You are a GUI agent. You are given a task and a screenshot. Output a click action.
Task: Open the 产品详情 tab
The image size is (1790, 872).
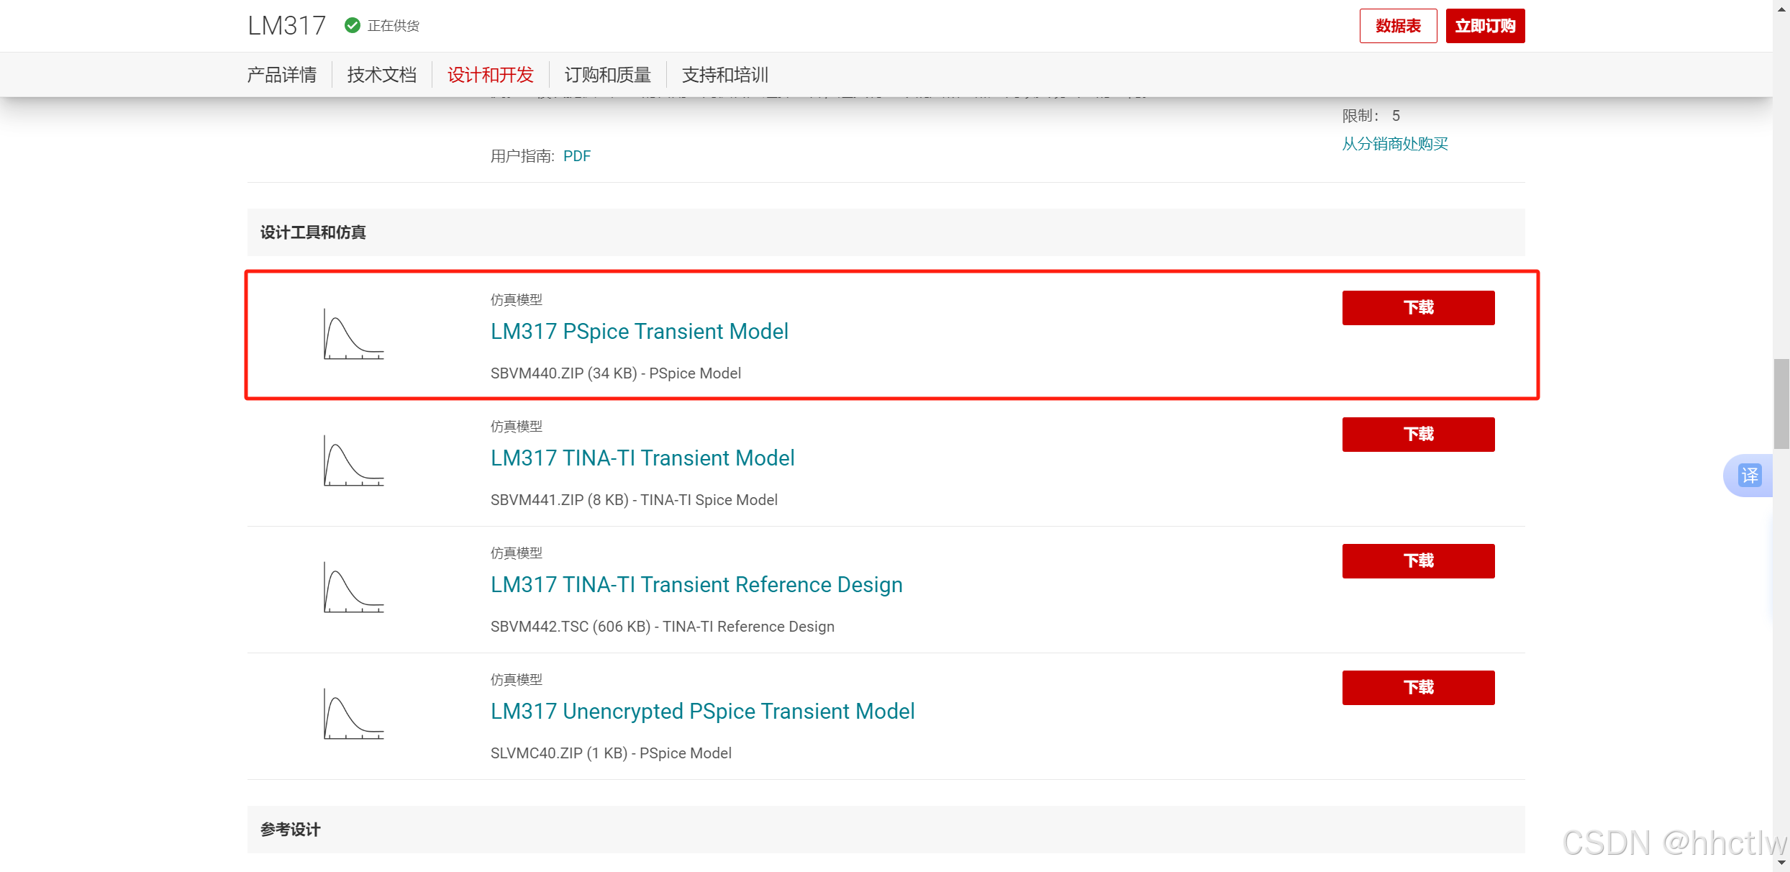point(282,75)
